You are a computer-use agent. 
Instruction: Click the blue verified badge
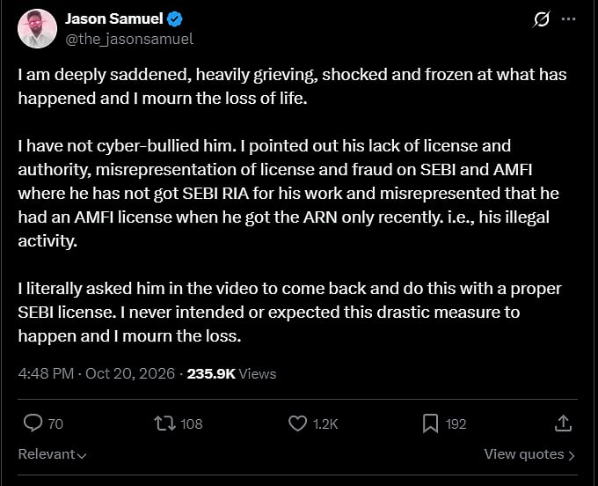(175, 19)
